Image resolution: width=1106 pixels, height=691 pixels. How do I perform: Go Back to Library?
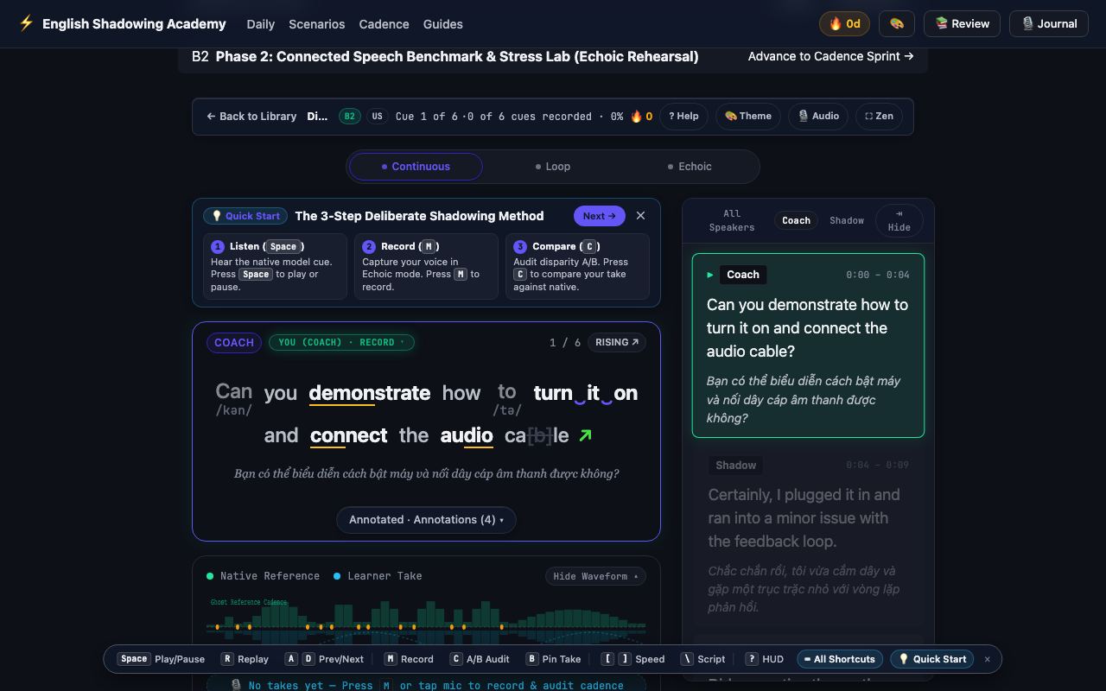[251, 117]
